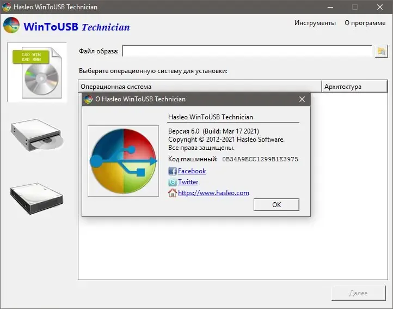This screenshot has height=309, width=393.
Task: Minimize the main WinToUSB window
Action: 330,7
